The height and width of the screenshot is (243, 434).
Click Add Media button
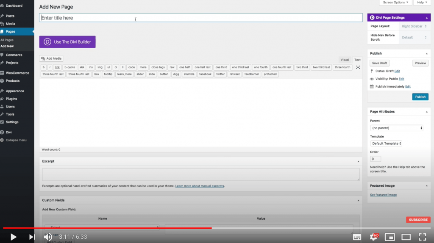click(51, 58)
